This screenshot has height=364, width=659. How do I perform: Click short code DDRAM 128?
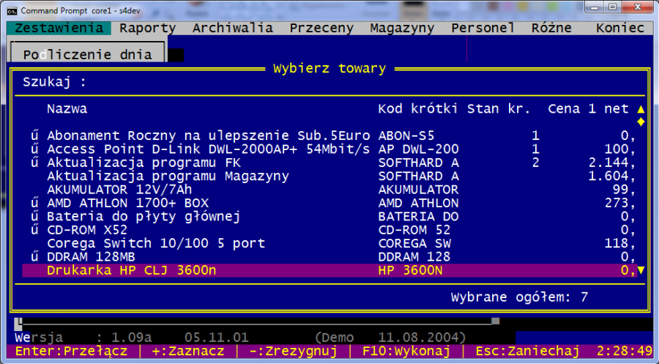pos(414,256)
